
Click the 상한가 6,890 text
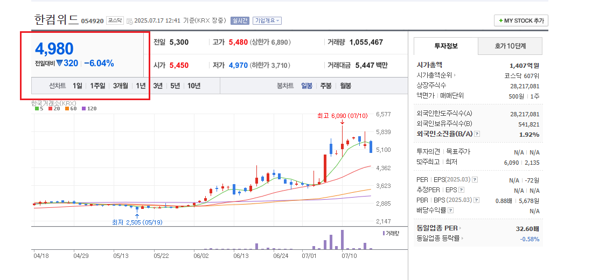(270, 43)
